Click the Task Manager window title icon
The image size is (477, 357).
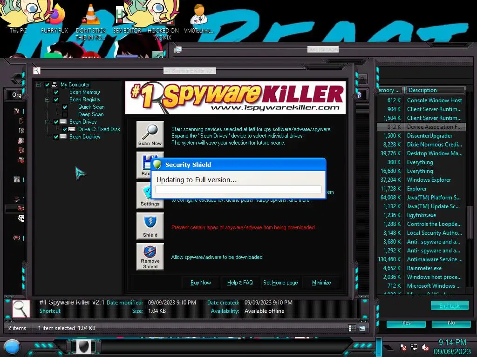[x=178, y=49]
